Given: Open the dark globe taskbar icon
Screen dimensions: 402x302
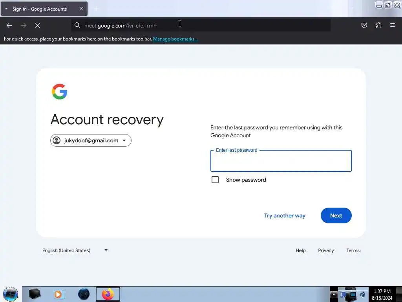Looking at the screenshot, I should coord(84,294).
